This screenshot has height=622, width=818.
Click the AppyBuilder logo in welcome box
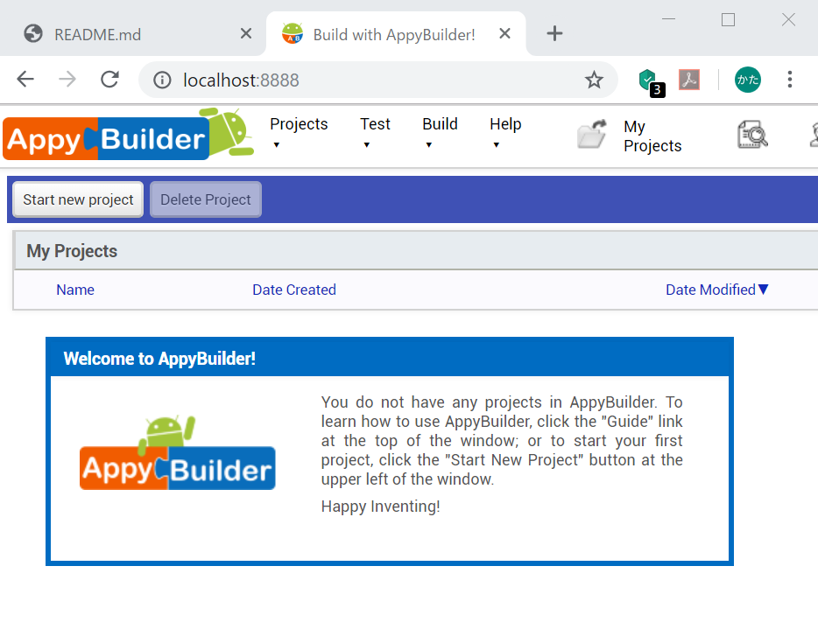[x=178, y=452]
